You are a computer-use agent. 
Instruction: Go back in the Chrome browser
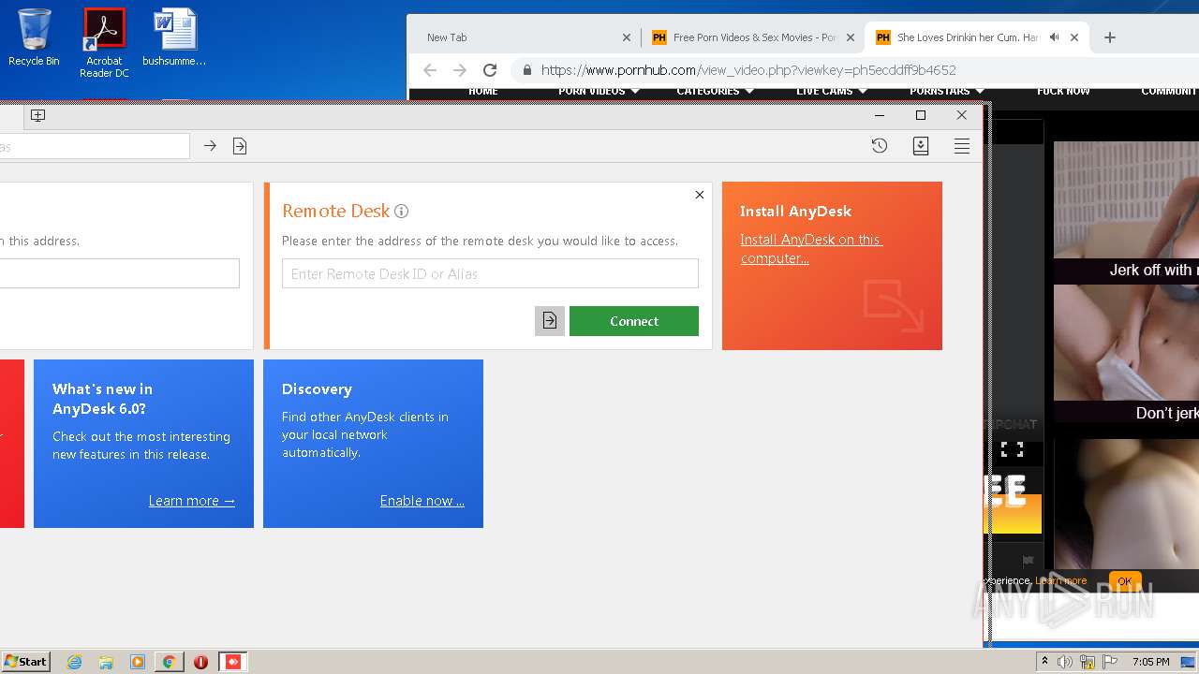(x=430, y=70)
